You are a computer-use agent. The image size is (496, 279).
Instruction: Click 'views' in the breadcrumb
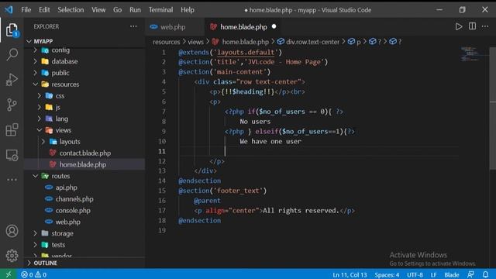[195, 42]
